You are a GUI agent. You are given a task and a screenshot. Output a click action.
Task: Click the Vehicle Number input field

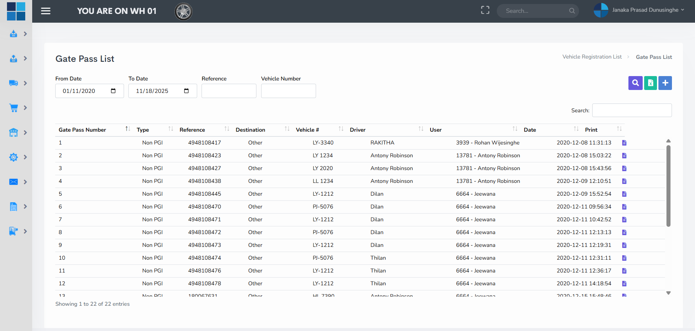[x=288, y=91]
